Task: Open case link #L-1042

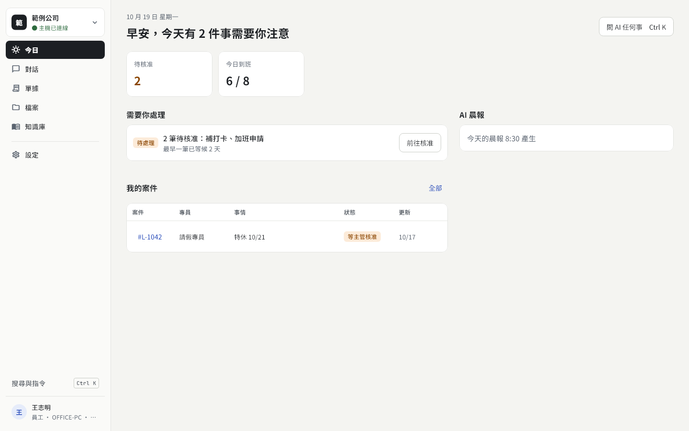Action: [150, 237]
